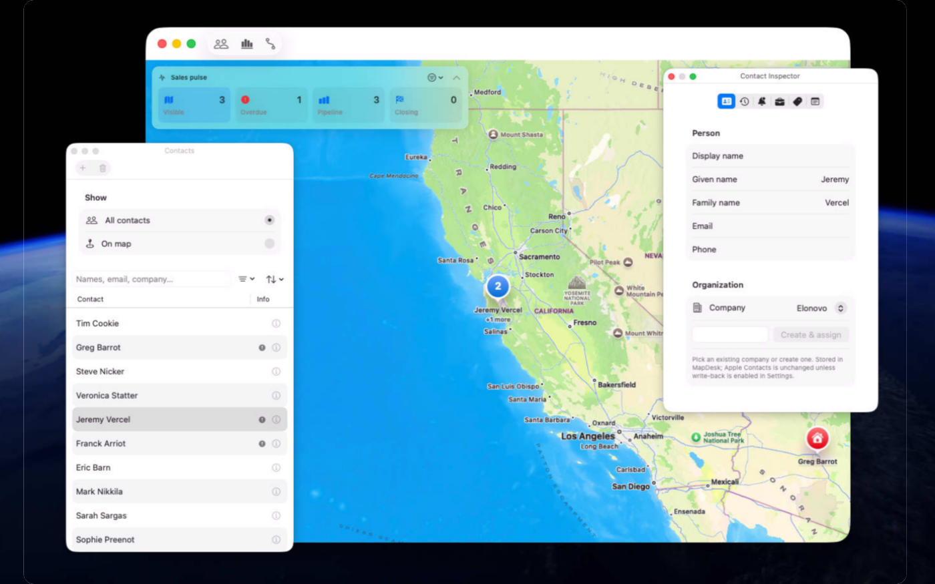
Task: Select Tim Cookie in contact list
Action: [180, 324]
